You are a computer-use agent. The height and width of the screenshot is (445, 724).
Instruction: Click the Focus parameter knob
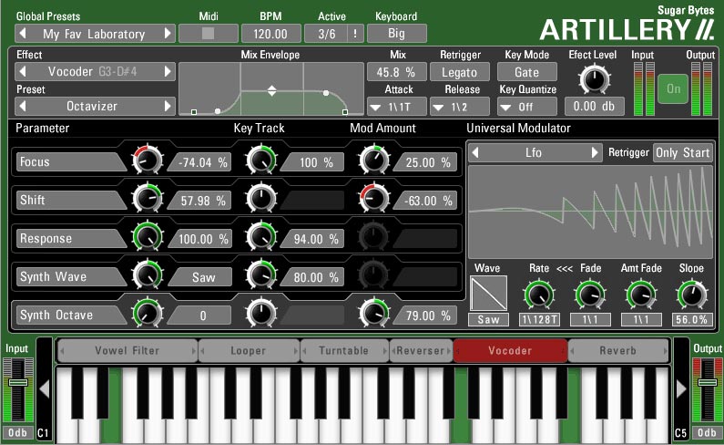click(147, 162)
